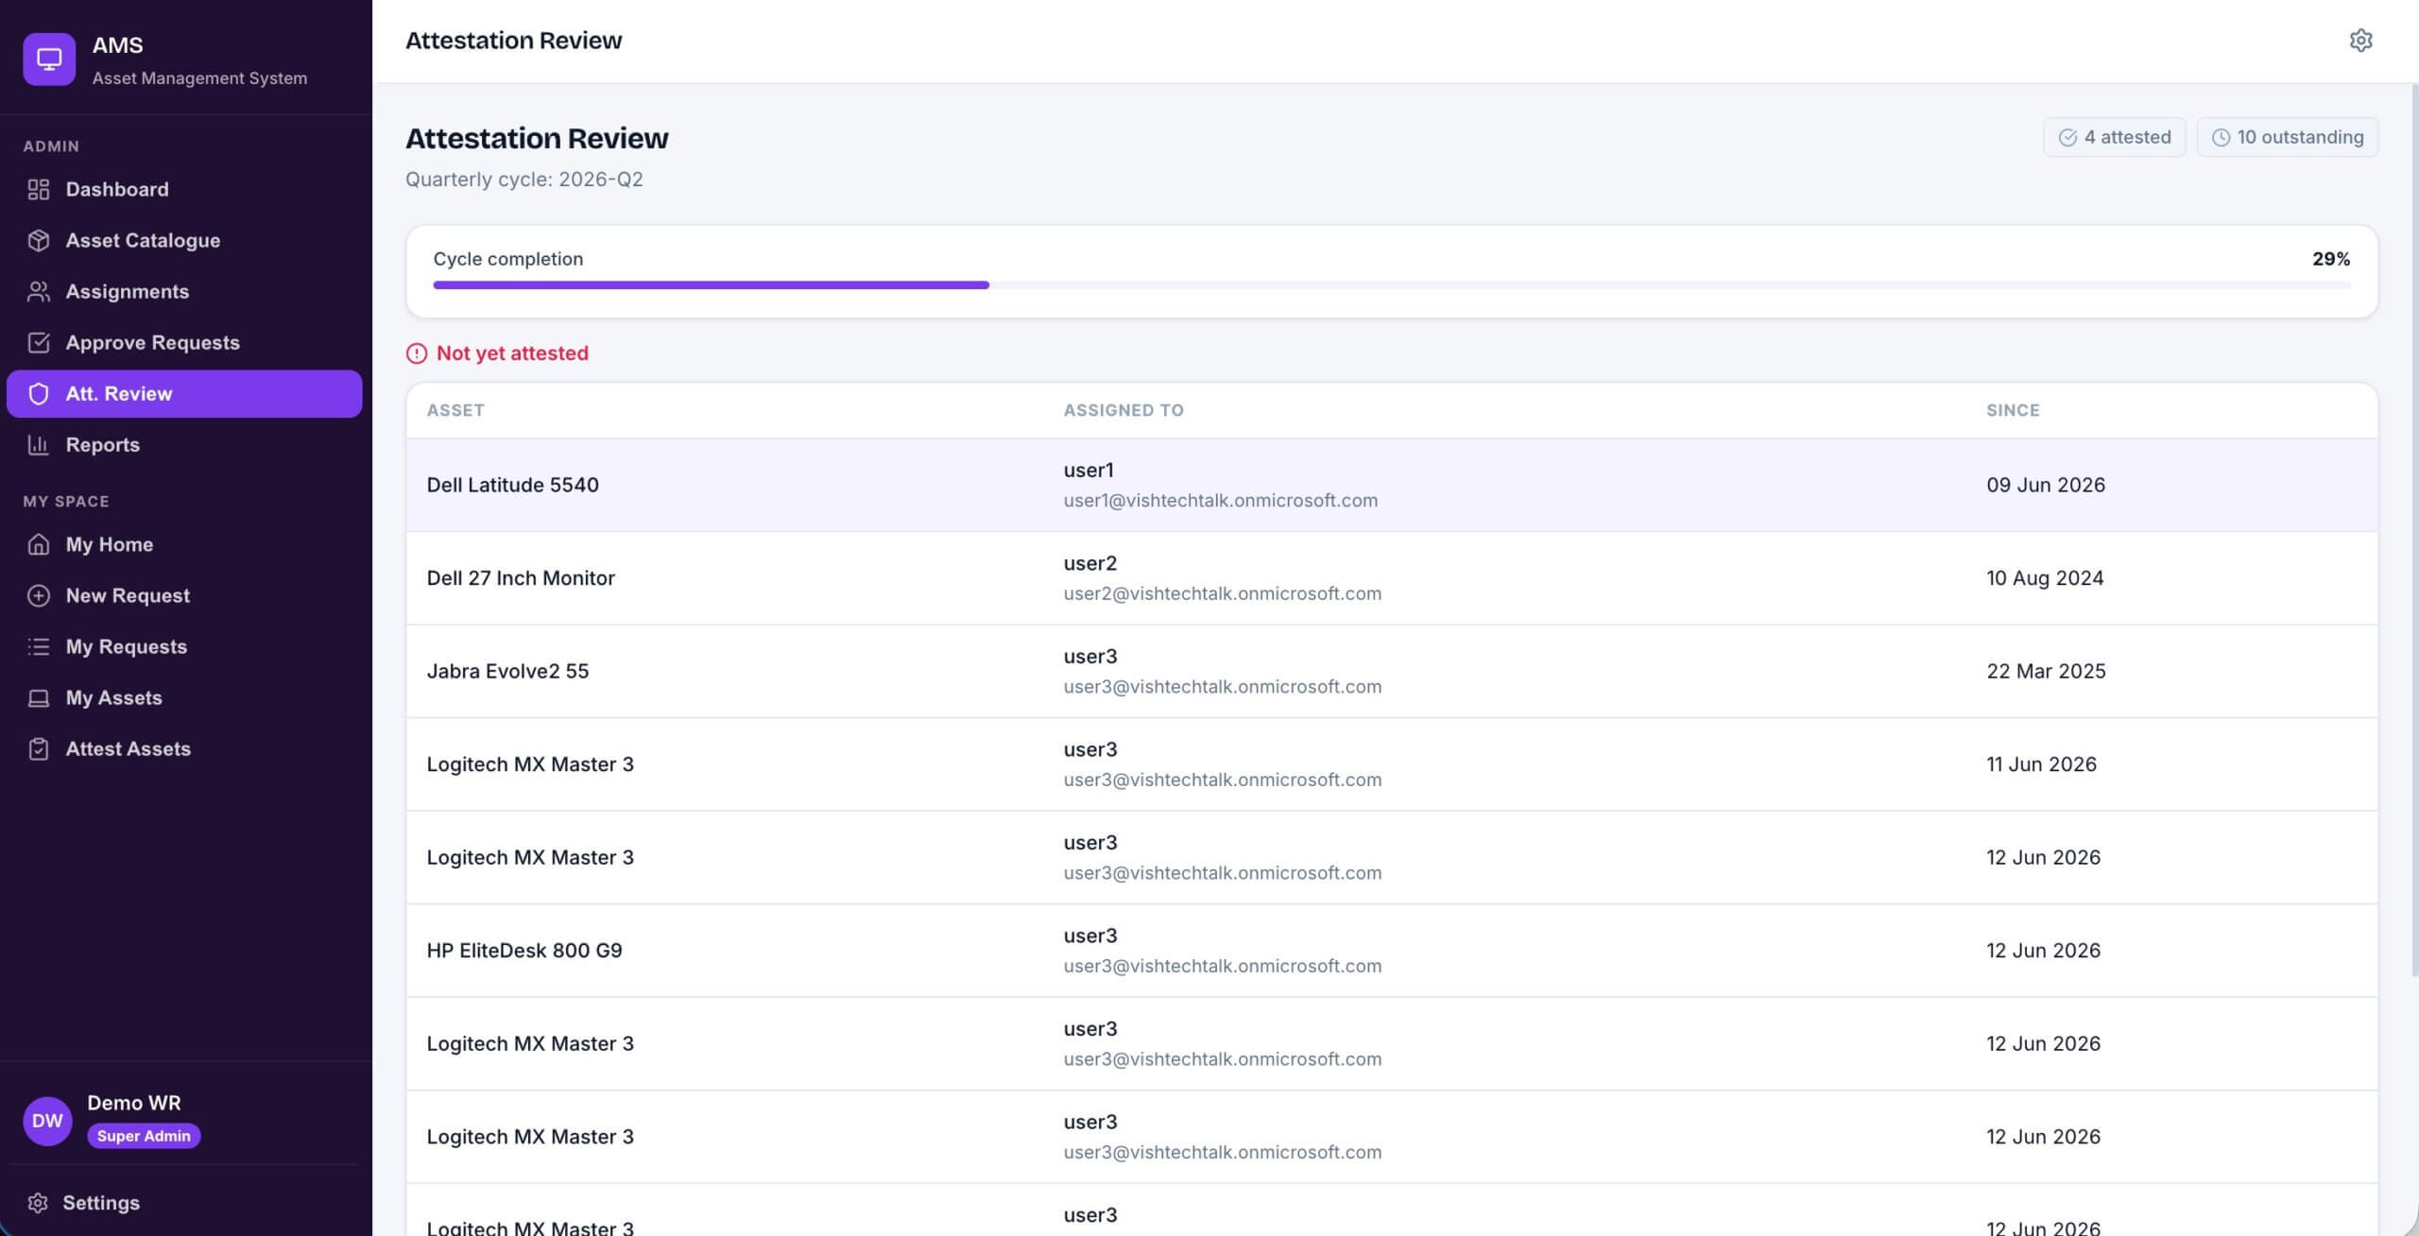Screen dimensions: 2419x1236
Task: Select the Dell 27 Inch Monitor row
Action: point(1391,577)
